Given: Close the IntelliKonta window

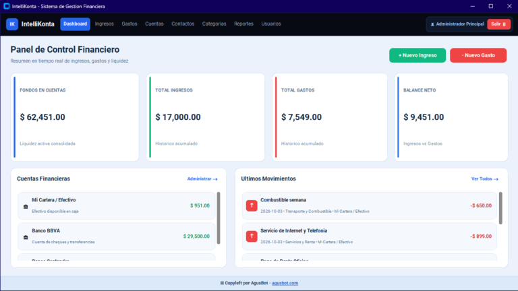Looking at the screenshot, I should click(x=509, y=6).
